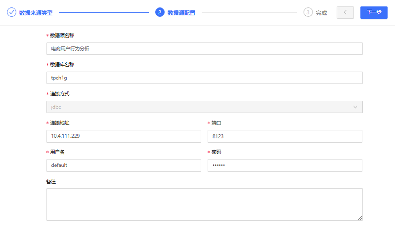The height and width of the screenshot is (241, 395).
Task: Click the 密码 password field
Action: tap(285, 165)
